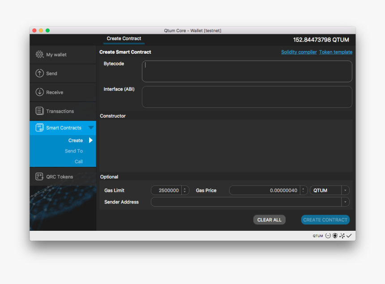Click the Smart Contracts icon
The width and height of the screenshot is (385, 284).
[x=39, y=127]
